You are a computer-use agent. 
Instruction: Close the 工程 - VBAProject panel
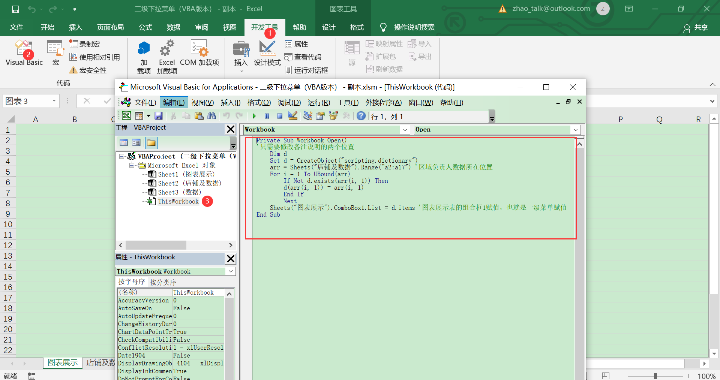231,129
